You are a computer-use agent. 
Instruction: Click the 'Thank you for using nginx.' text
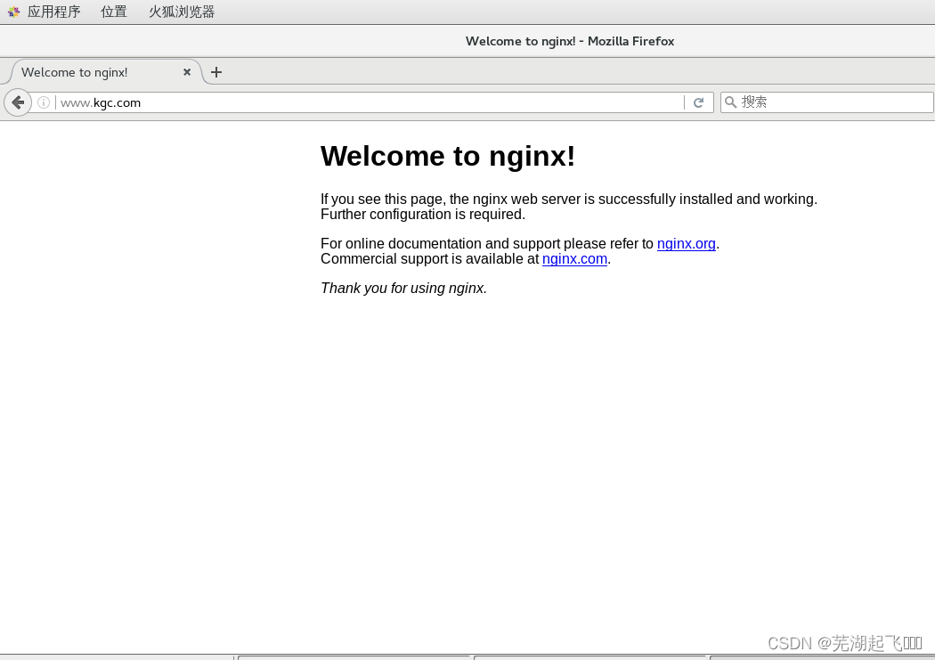tap(403, 288)
